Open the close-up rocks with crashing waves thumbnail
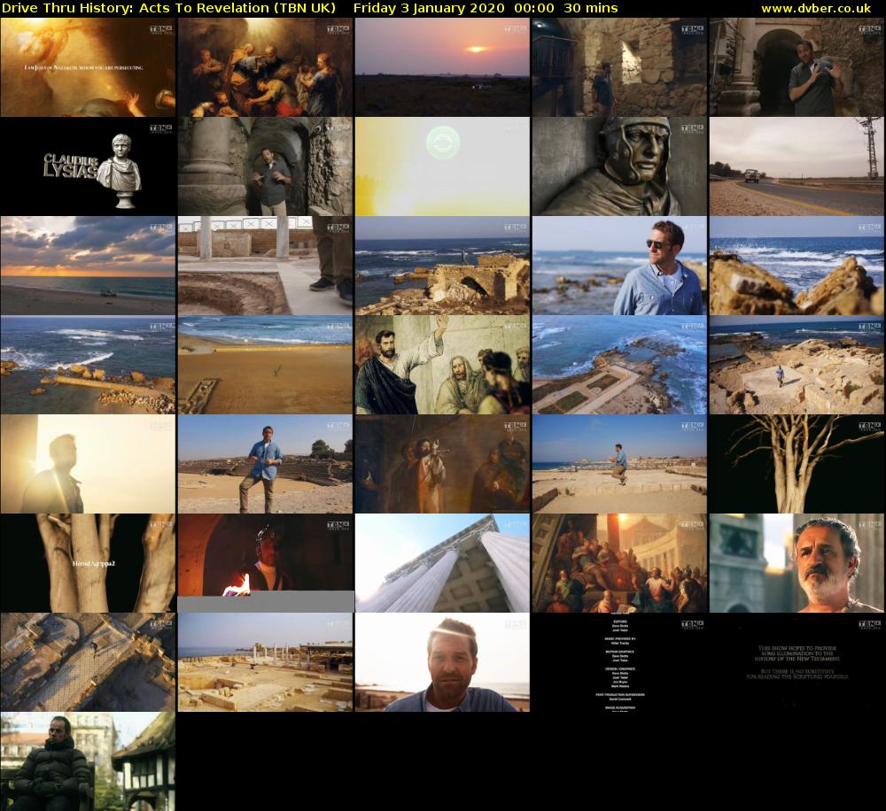Screen dimensions: 886x811 pyautogui.click(x=797, y=266)
